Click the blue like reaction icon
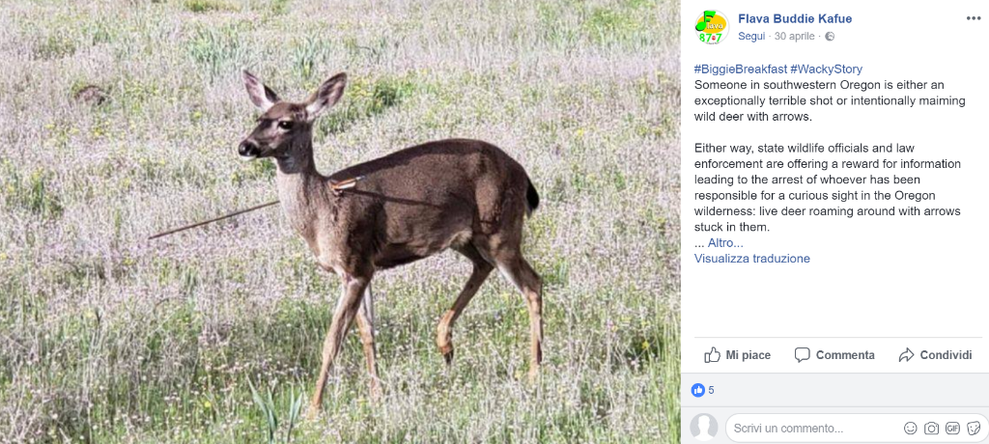Image resolution: width=989 pixels, height=444 pixels. (x=698, y=390)
